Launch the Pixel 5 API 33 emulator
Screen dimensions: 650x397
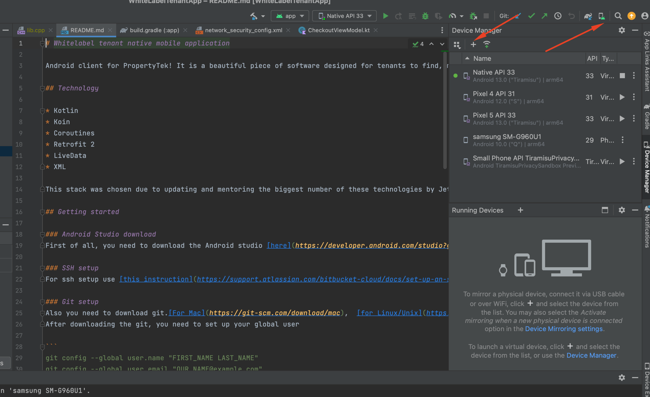click(x=622, y=119)
